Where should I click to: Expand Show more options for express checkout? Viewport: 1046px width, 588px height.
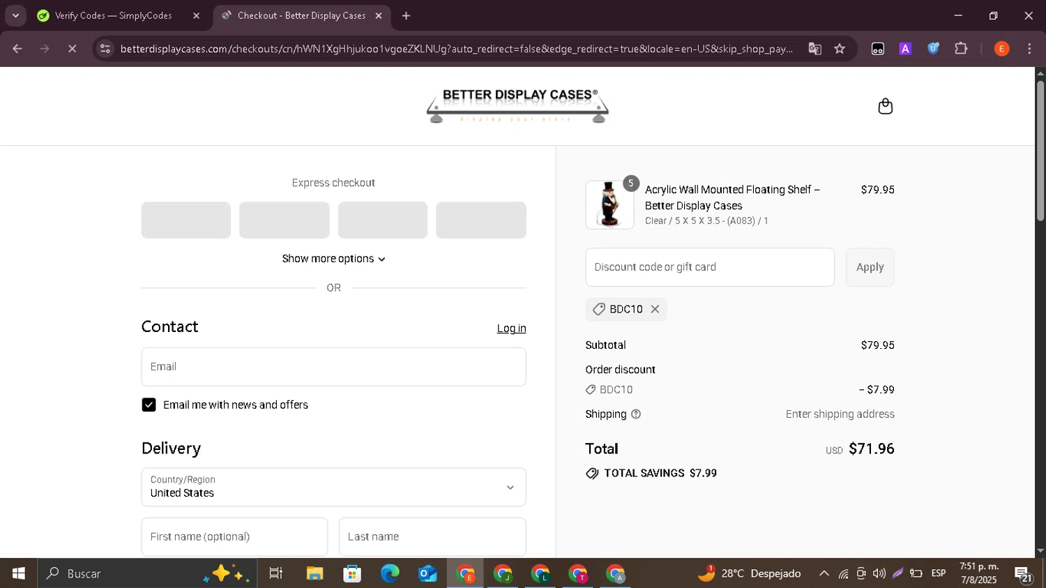point(333,259)
